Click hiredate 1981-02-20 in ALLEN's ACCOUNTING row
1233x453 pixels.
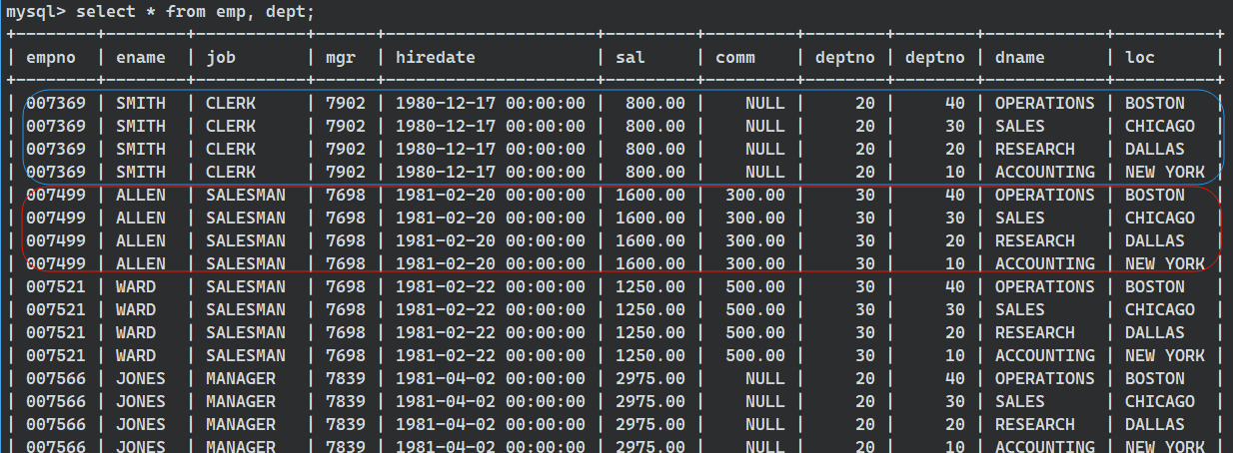(x=491, y=263)
